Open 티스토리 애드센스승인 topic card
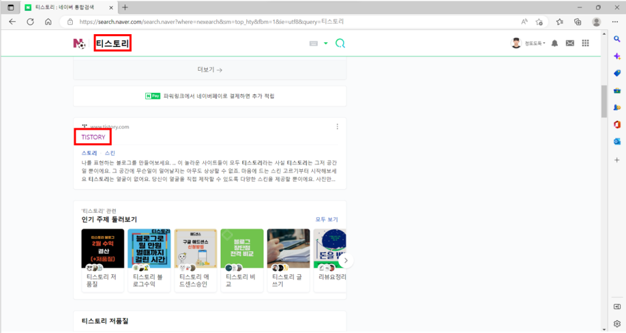The height and width of the screenshot is (333, 626). 195,260
